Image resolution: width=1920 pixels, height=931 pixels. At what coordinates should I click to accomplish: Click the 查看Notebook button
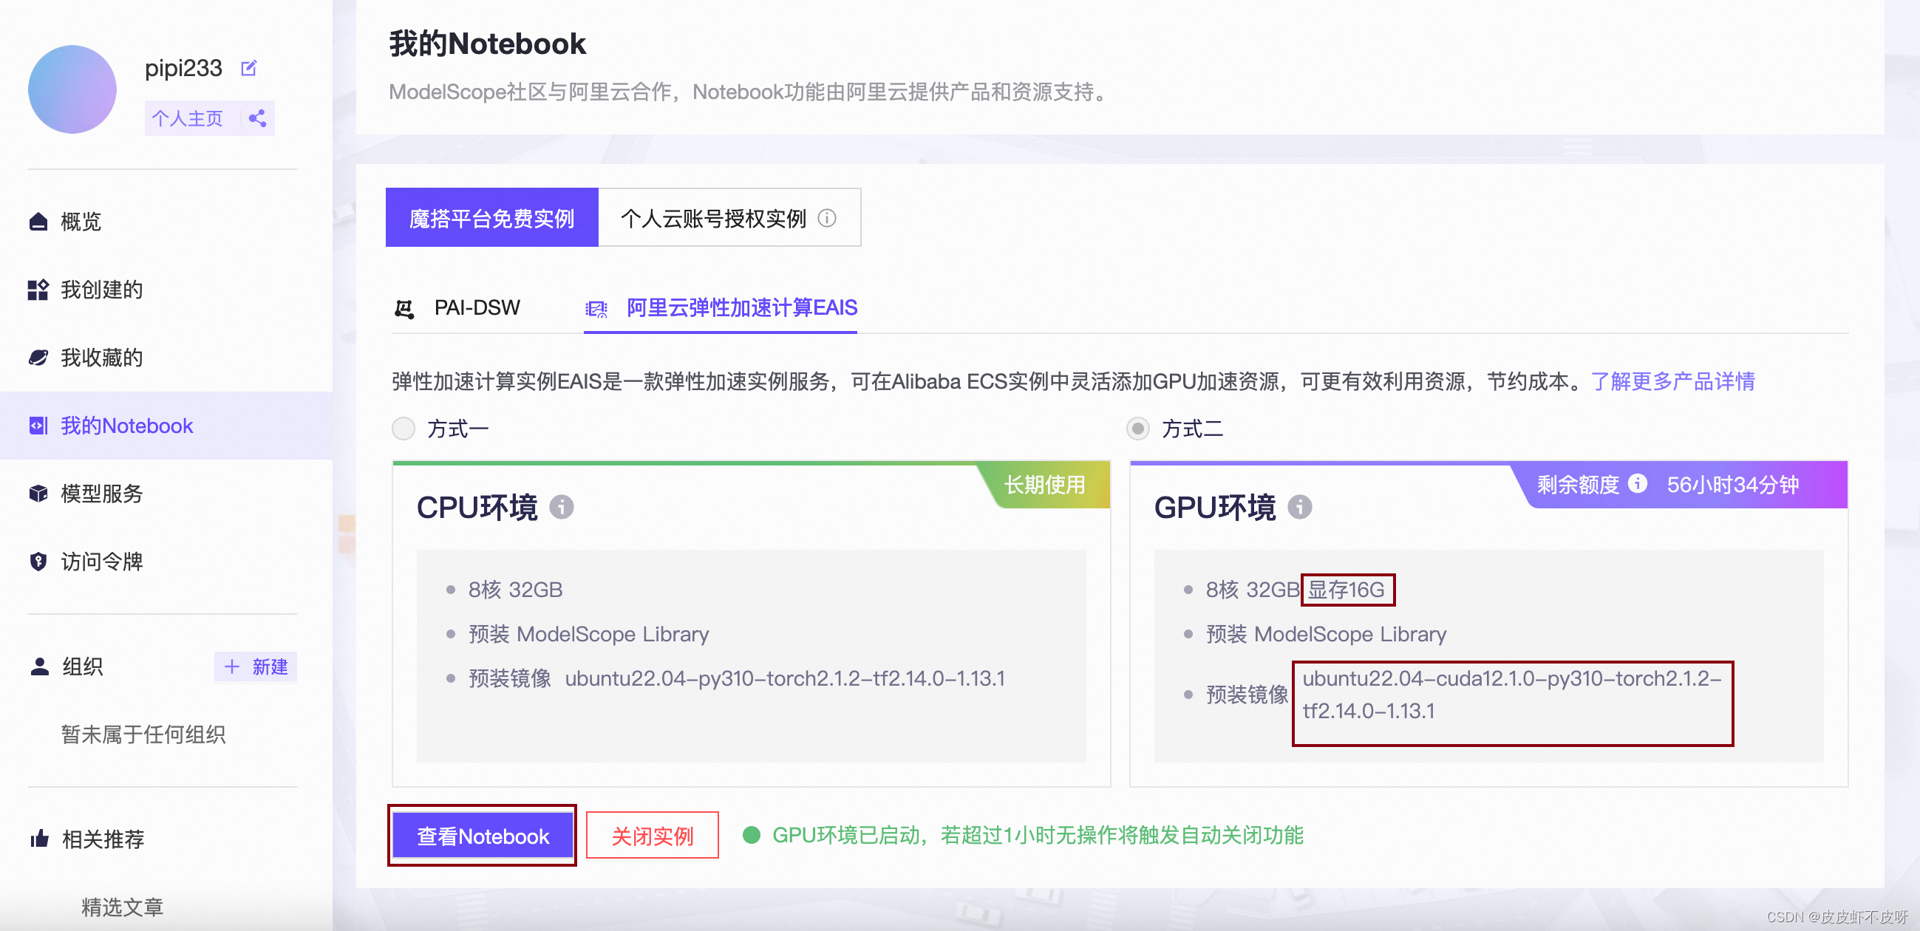pos(483,836)
